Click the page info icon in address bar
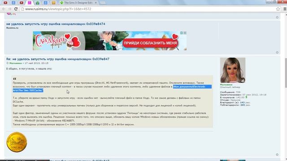Screen dimensions: 287x161 click(x=23, y=9)
